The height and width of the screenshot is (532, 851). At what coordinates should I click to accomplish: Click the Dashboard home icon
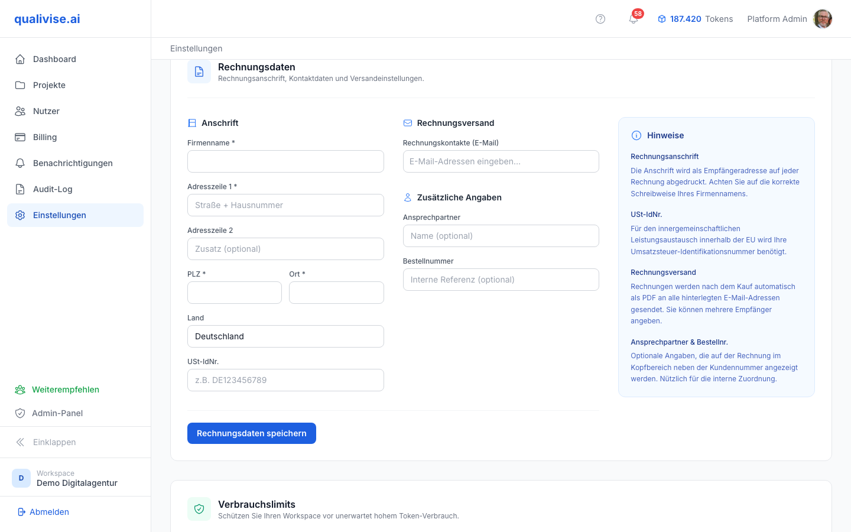20,59
